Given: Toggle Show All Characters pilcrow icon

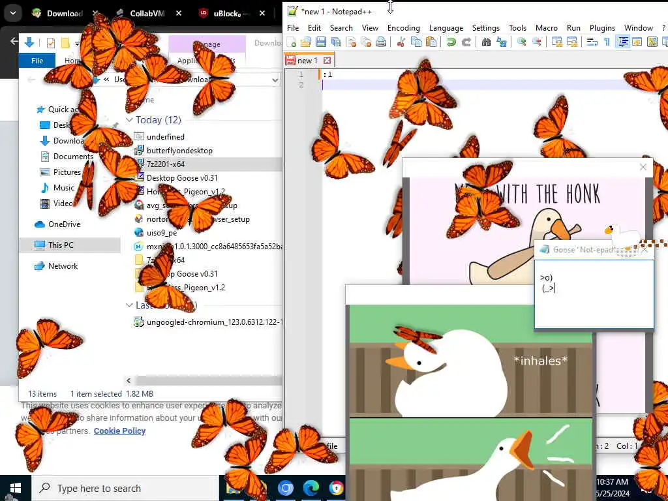Looking at the screenshot, I should [x=607, y=42].
